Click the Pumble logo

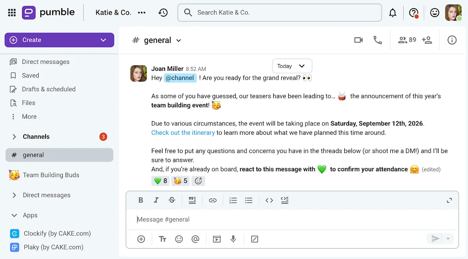pyautogui.click(x=48, y=12)
